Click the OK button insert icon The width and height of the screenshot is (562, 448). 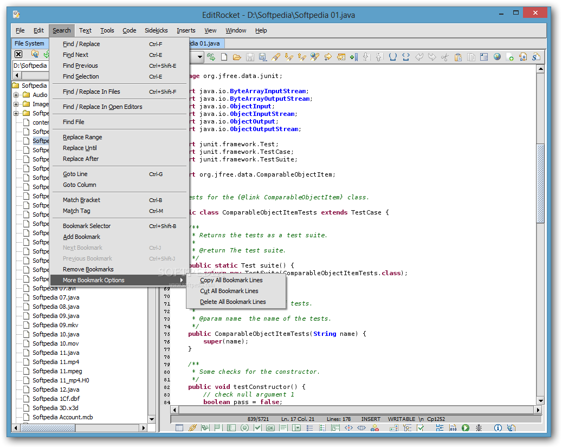pyautogui.click(x=270, y=427)
